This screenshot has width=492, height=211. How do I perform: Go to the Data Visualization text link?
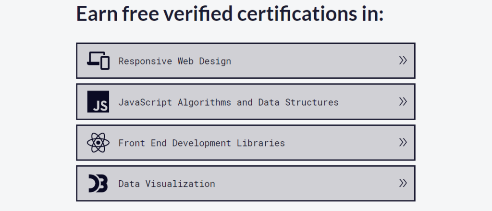tap(166, 184)
